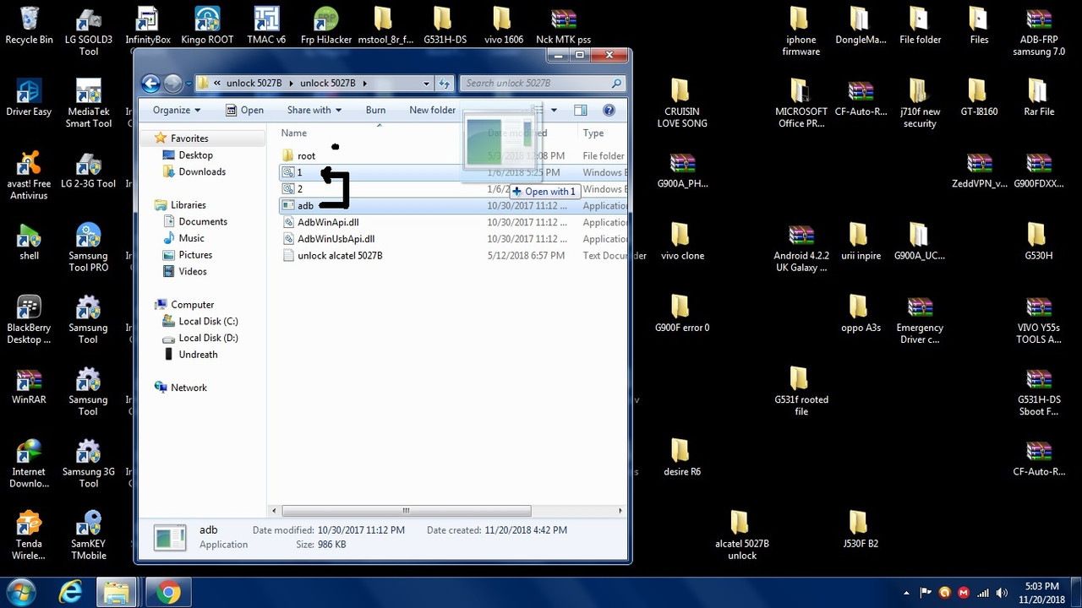This screenshot has height=608, width=1082.
Task: Open WinRAR desktop shortcut
Action: point(29,385)
